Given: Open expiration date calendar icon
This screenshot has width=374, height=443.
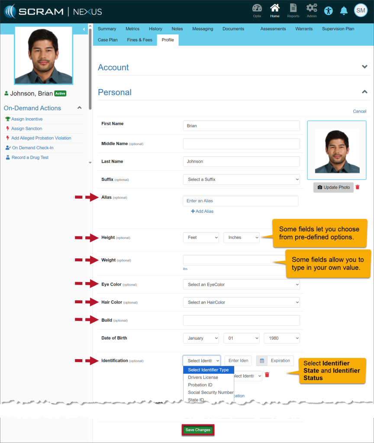Looking at the screenshot, I should [x=262, y=361].
